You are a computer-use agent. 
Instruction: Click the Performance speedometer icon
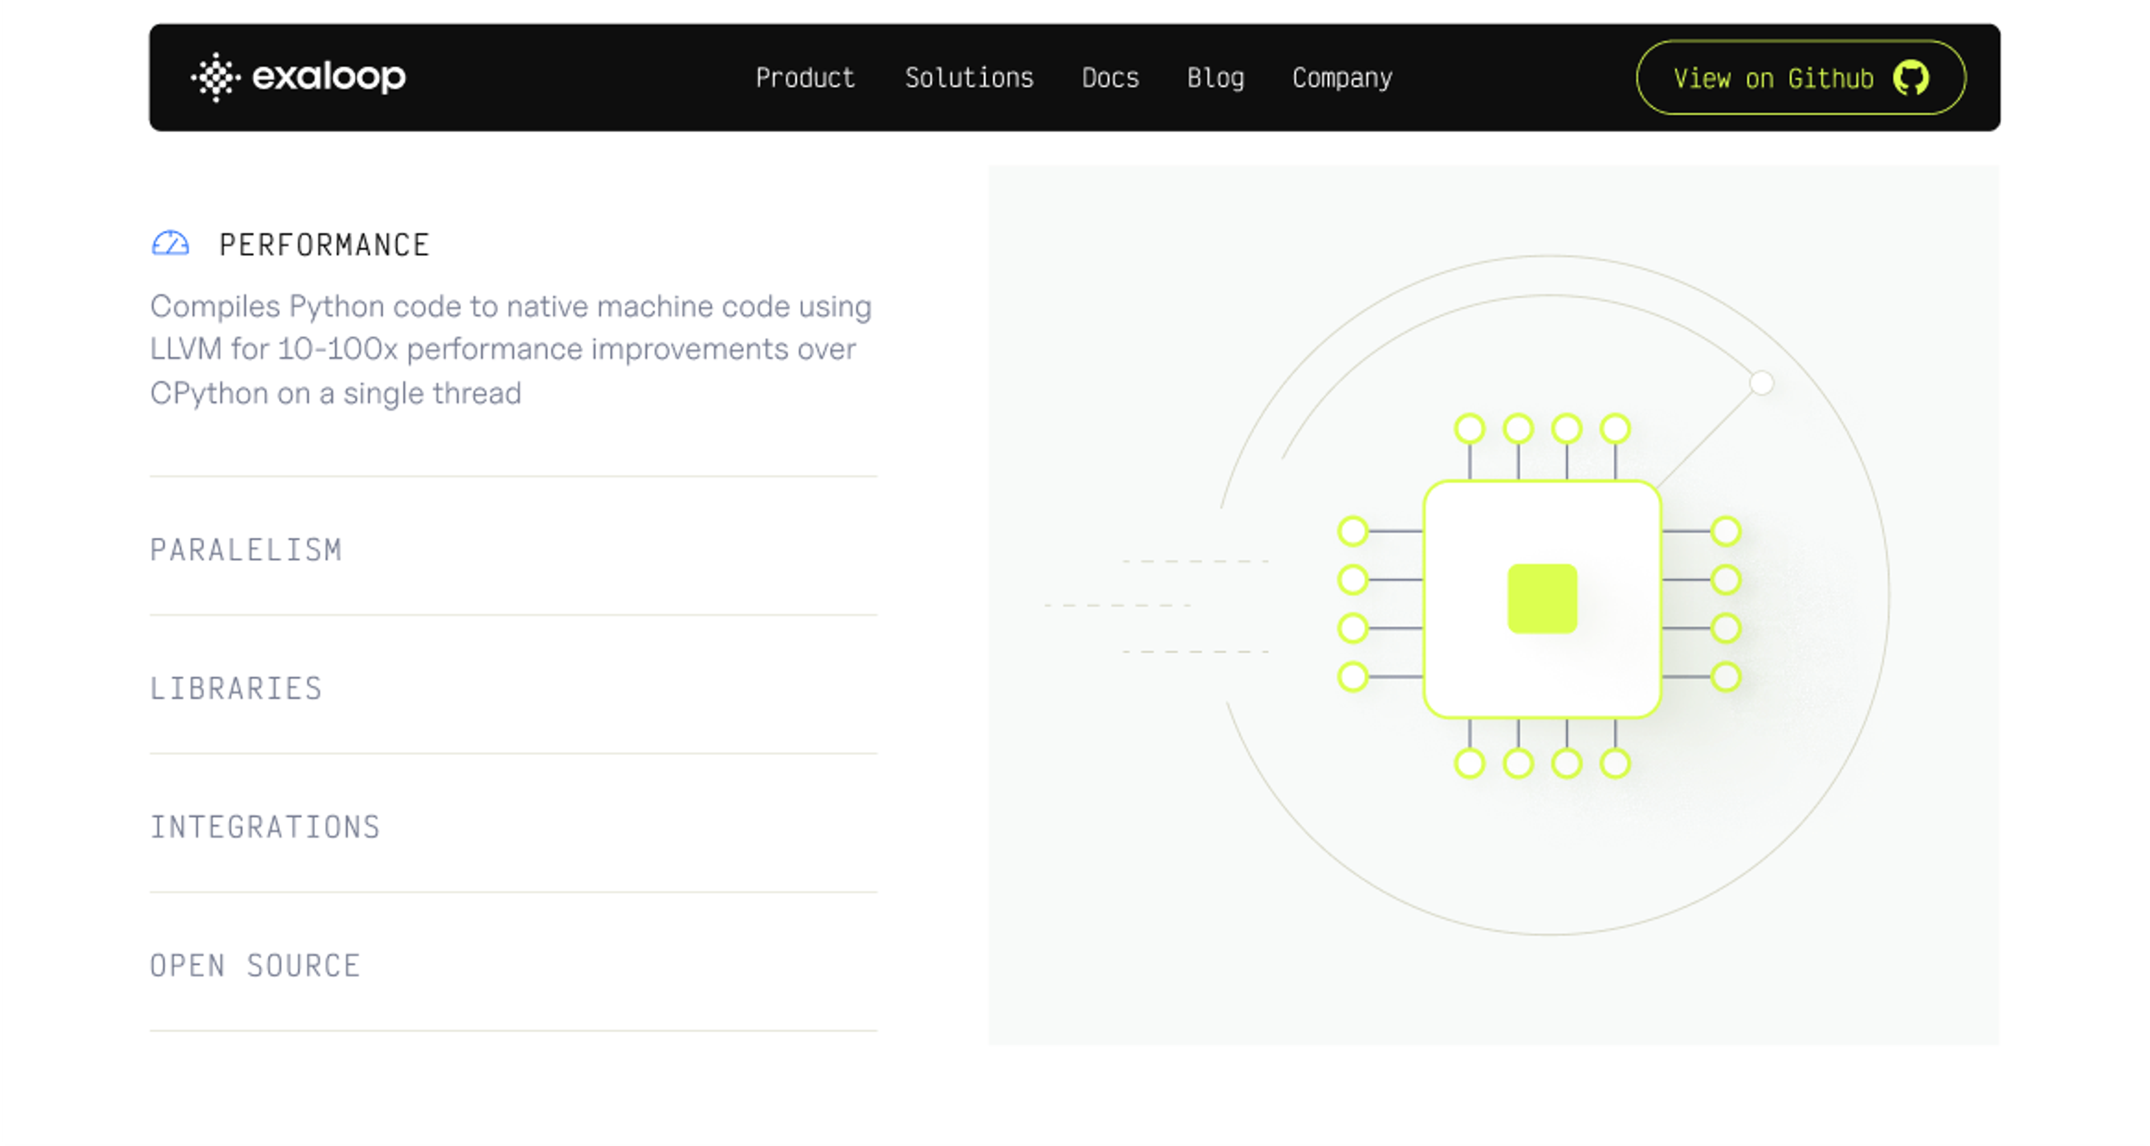(x=170, y=244)
